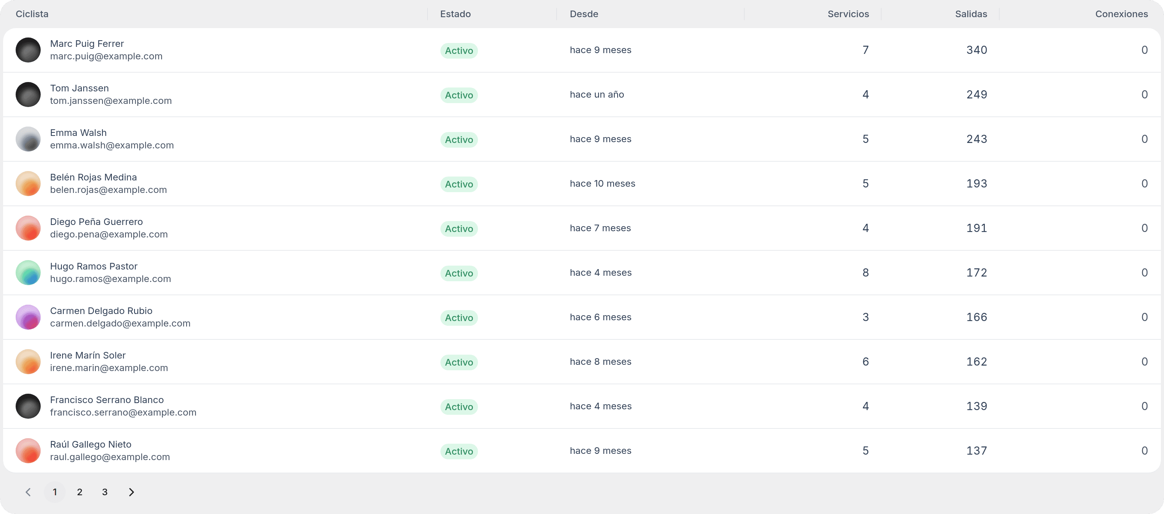The height and width of the screenshot is (514, 1164).
Task: Click email marc.puig@example.com
Action: [106, 56]
